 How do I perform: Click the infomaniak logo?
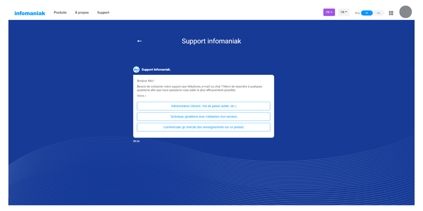point(30,13)
